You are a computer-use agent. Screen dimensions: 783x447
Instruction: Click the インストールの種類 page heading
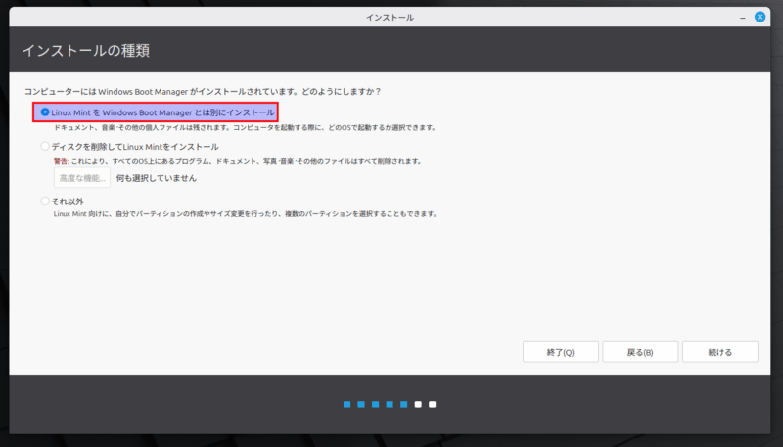click(86, 50)
